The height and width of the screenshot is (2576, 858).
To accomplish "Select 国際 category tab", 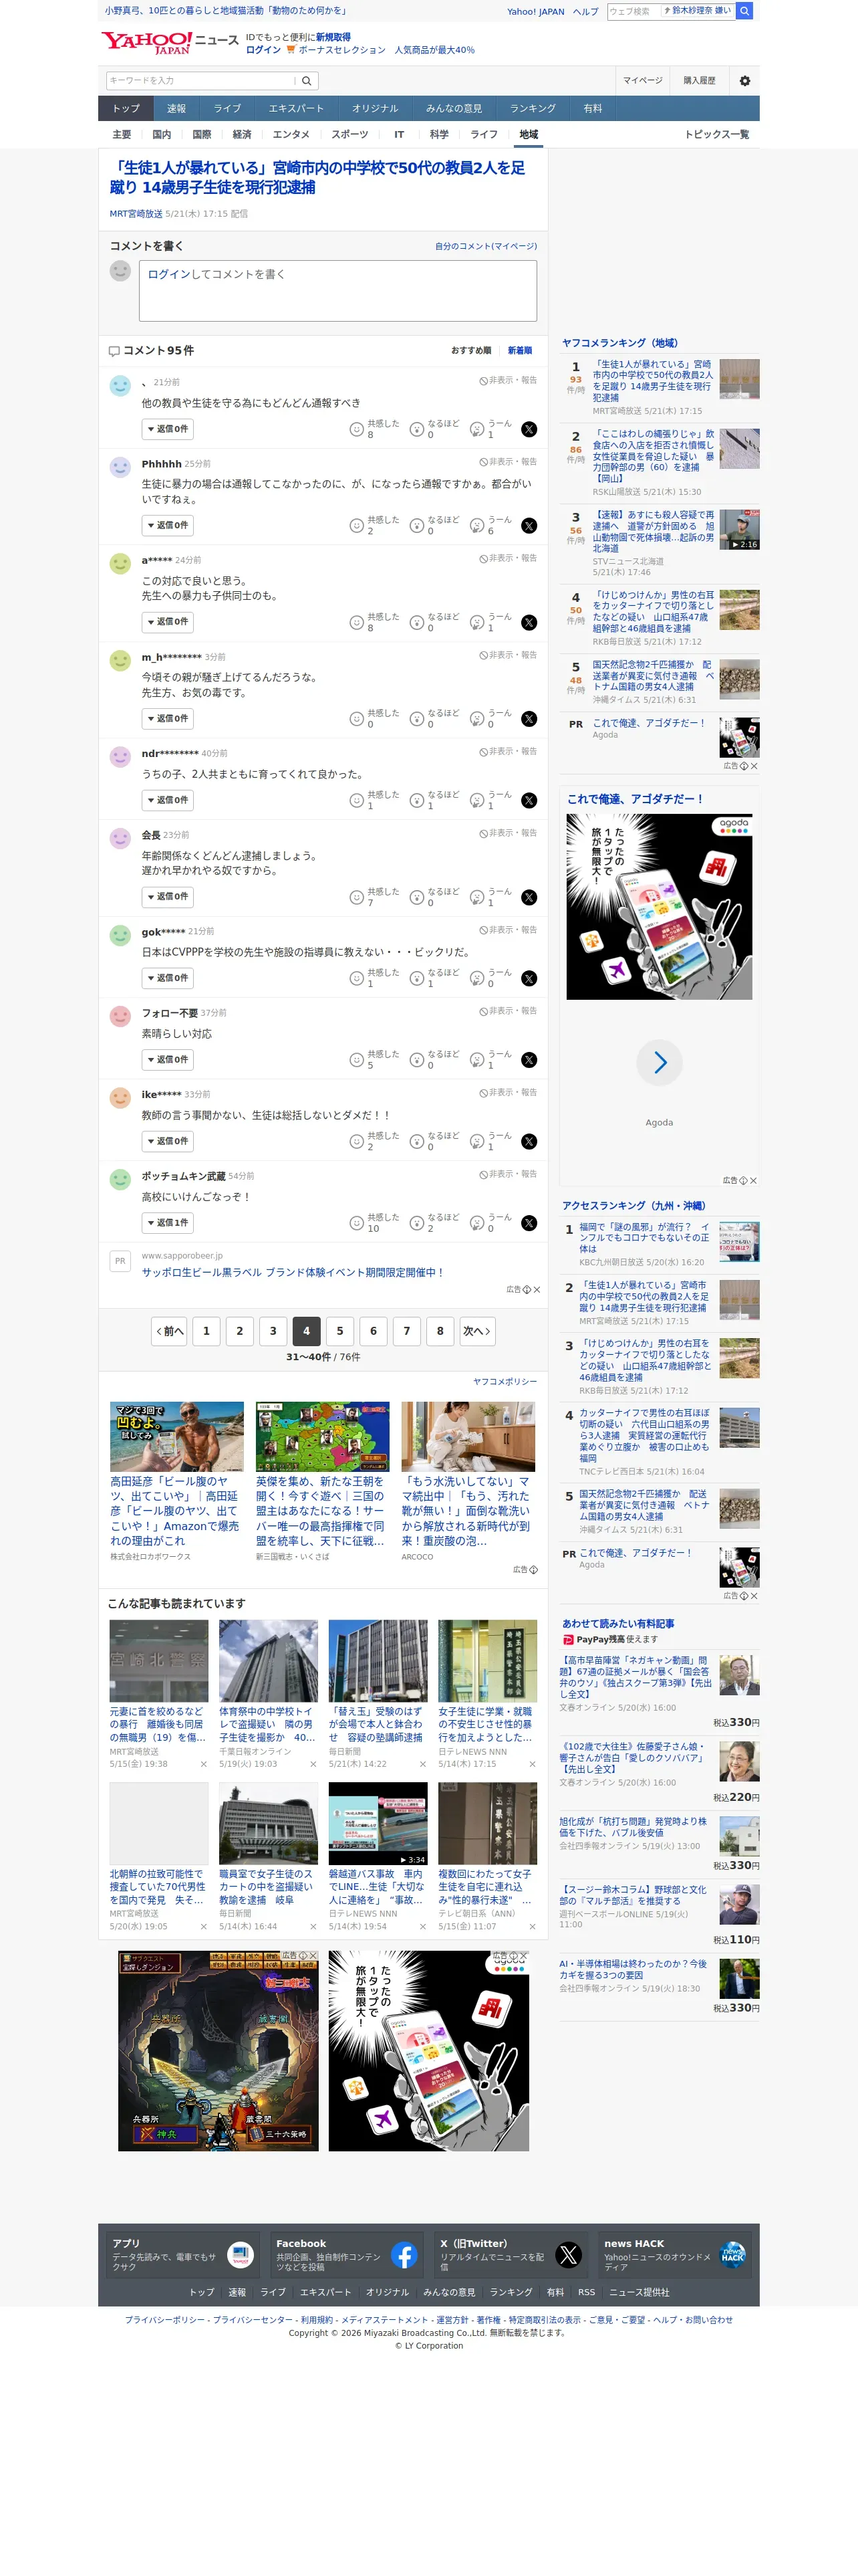I will [202, 135].
